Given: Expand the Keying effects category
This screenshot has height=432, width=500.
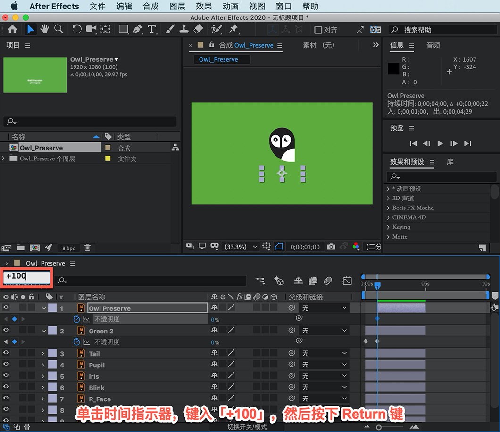Looking at the screenshot, I should click(x=388, y=227).
